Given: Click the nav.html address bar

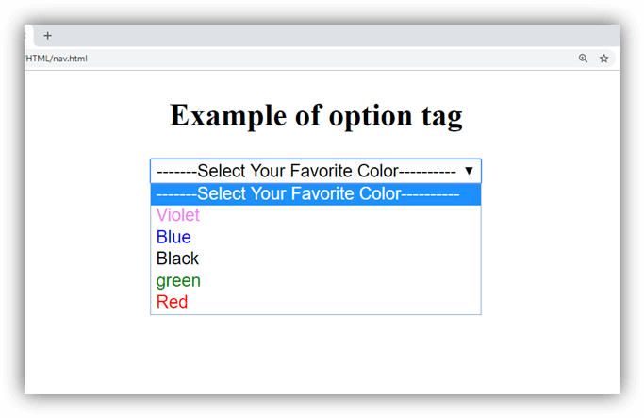Looking at the screenshot, I should tap(283, 59).
